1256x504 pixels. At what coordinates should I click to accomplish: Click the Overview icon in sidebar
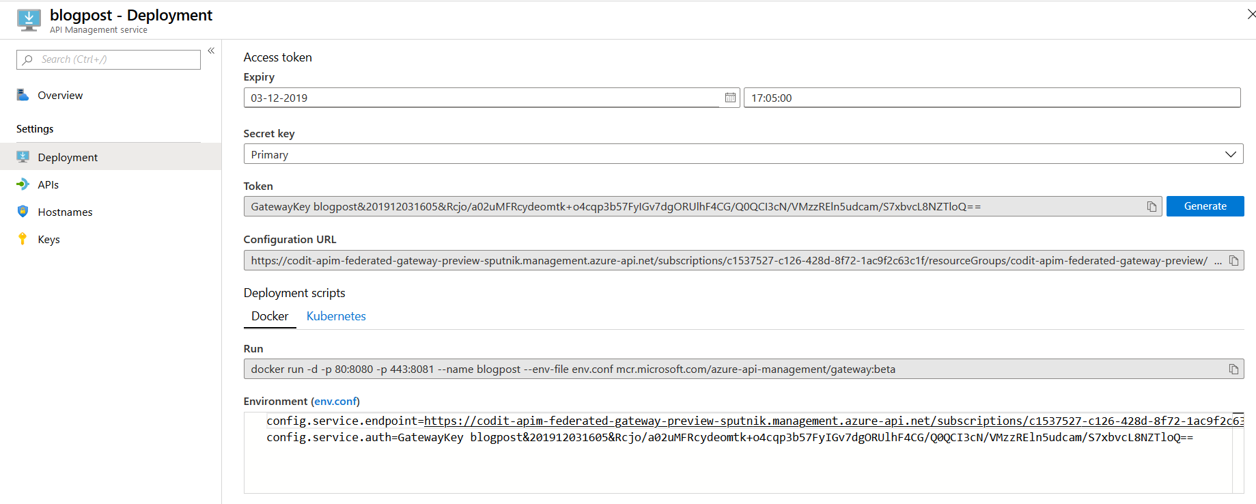[23, 95]
